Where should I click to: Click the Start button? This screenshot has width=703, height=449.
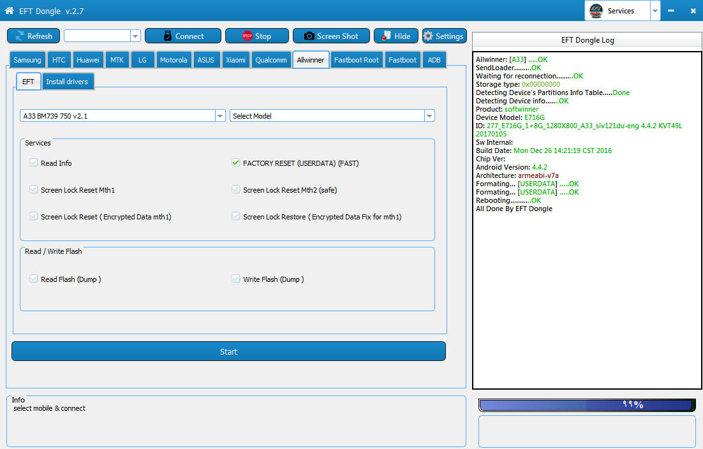tap(228, 351)
